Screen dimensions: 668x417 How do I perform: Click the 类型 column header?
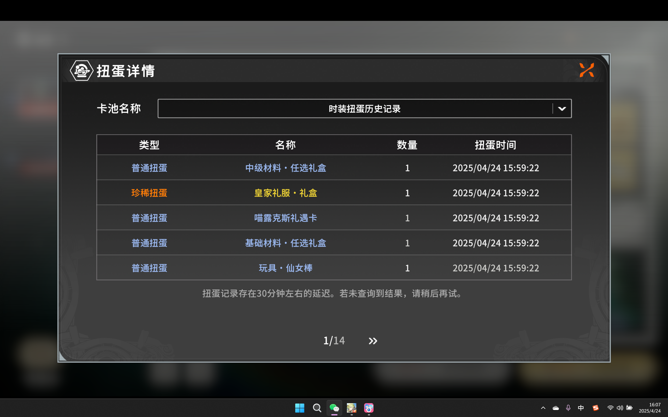point(149,145)
